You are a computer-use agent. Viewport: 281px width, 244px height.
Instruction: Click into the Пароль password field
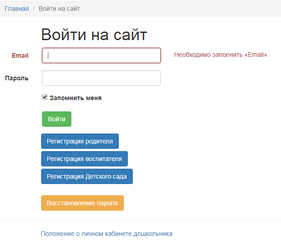pyautogui.click(x=101, y=78)
